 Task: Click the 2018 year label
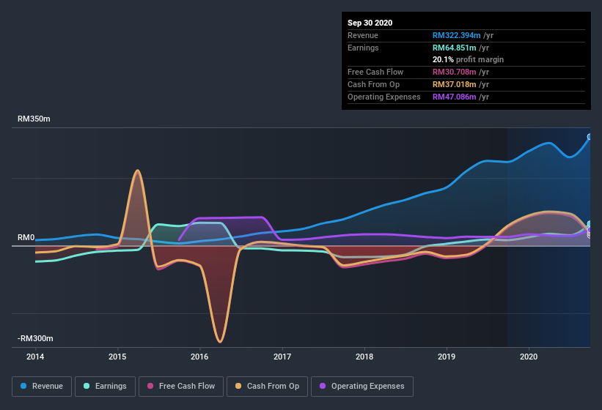364,357
